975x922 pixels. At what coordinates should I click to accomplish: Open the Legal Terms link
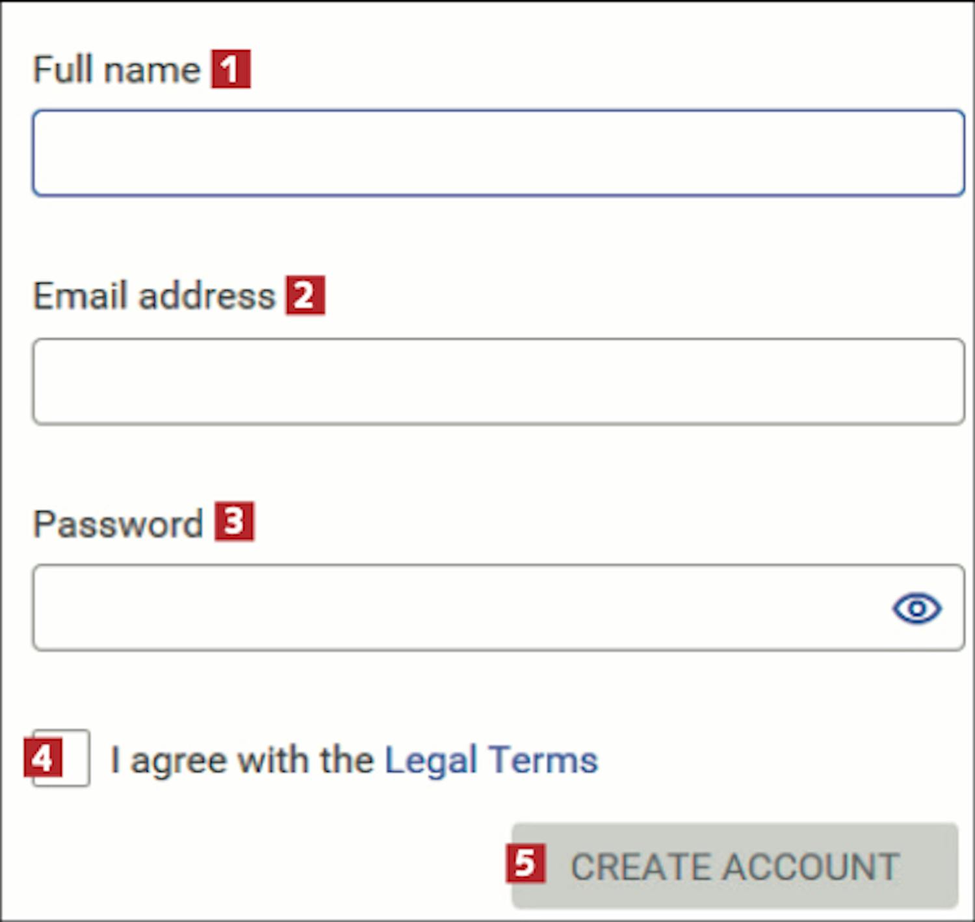[491, 759]
